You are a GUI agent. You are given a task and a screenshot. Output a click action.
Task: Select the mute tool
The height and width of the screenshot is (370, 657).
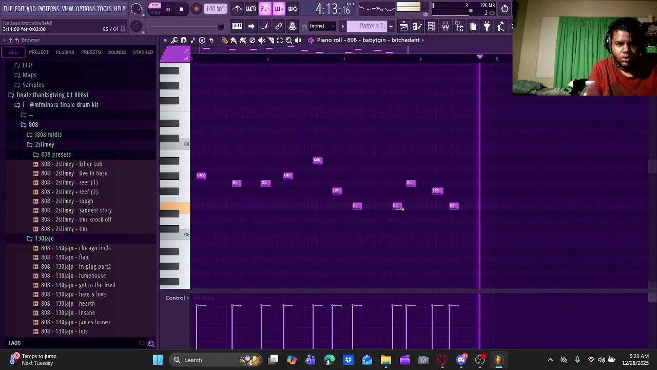(261, 40)
